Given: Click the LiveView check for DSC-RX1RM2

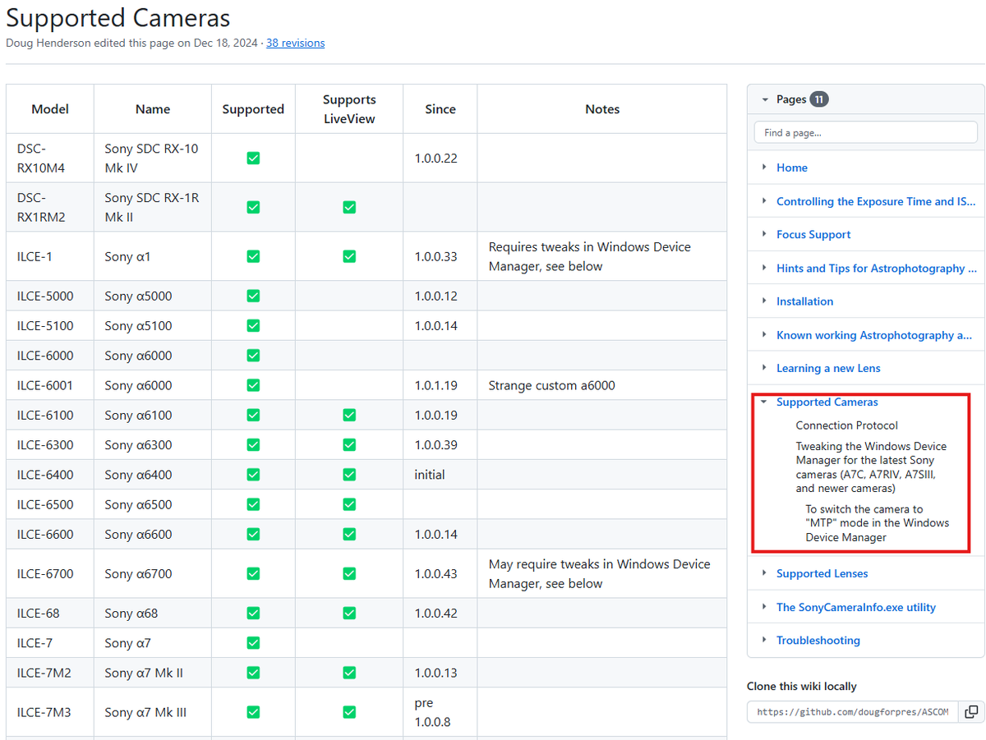Looking at the screenshot, I should click(x=349, y=207).
